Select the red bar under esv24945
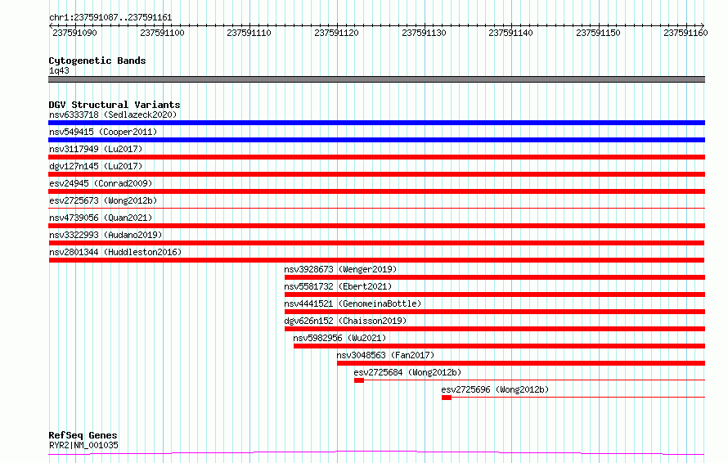 click(x=376, y=191)
